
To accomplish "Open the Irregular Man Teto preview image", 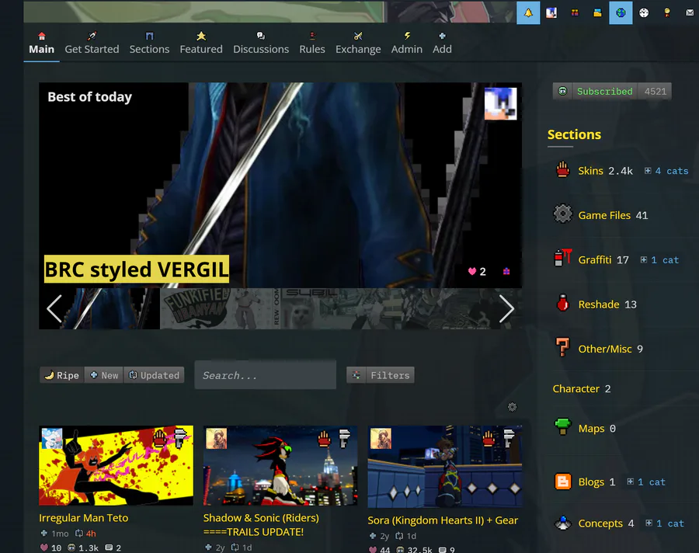I will pyautogui.click(x=116, y=465).
